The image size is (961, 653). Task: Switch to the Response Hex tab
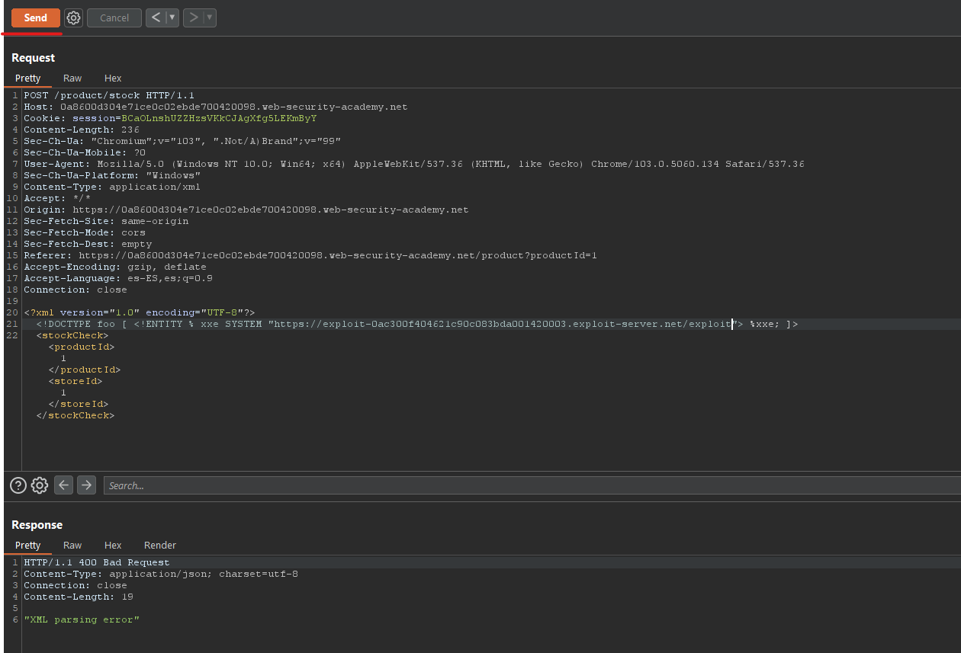click(113, 545)
